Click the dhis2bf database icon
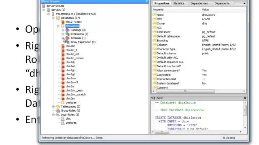 point(63,46)
